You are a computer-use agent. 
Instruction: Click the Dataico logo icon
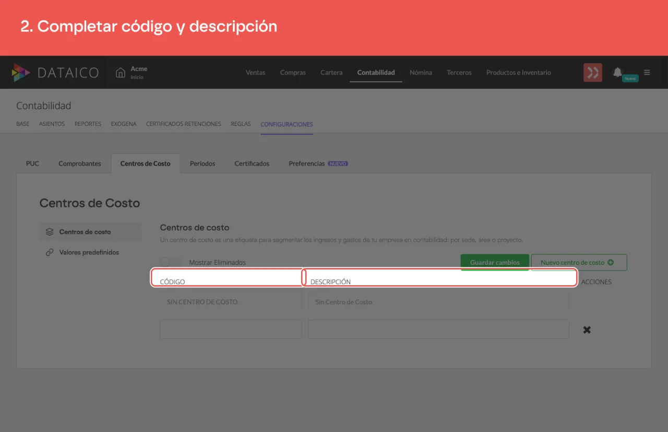[21, 73]
